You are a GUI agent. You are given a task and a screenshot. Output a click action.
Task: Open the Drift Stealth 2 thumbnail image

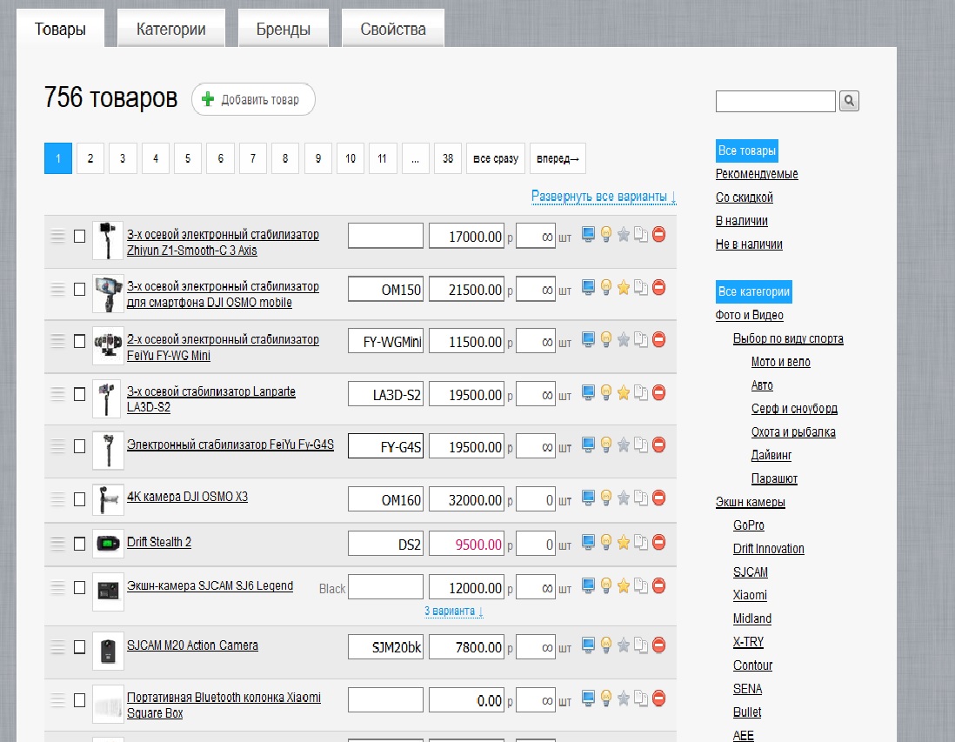(108, 544)
